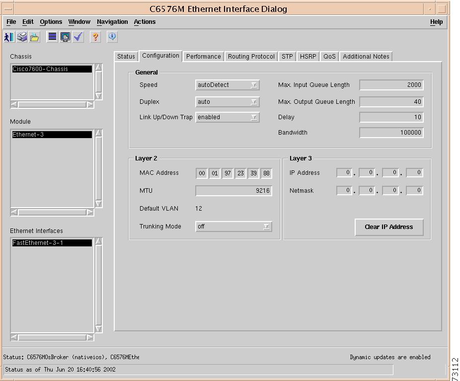Click the Max. Output Queue Length field
Image resolution: width=460 pixels, height=381 pixels.
(391, 102)
